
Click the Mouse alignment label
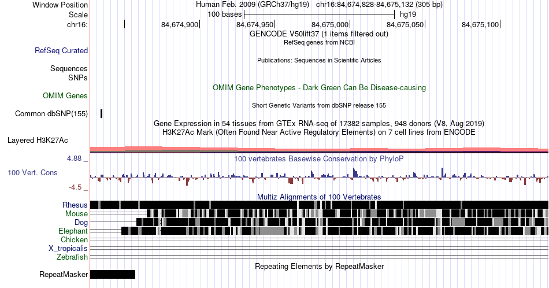click(x=76, y=213)
